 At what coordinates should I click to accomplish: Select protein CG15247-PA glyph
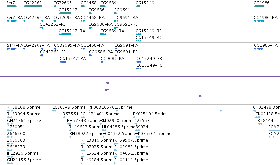tap(63, 62)
